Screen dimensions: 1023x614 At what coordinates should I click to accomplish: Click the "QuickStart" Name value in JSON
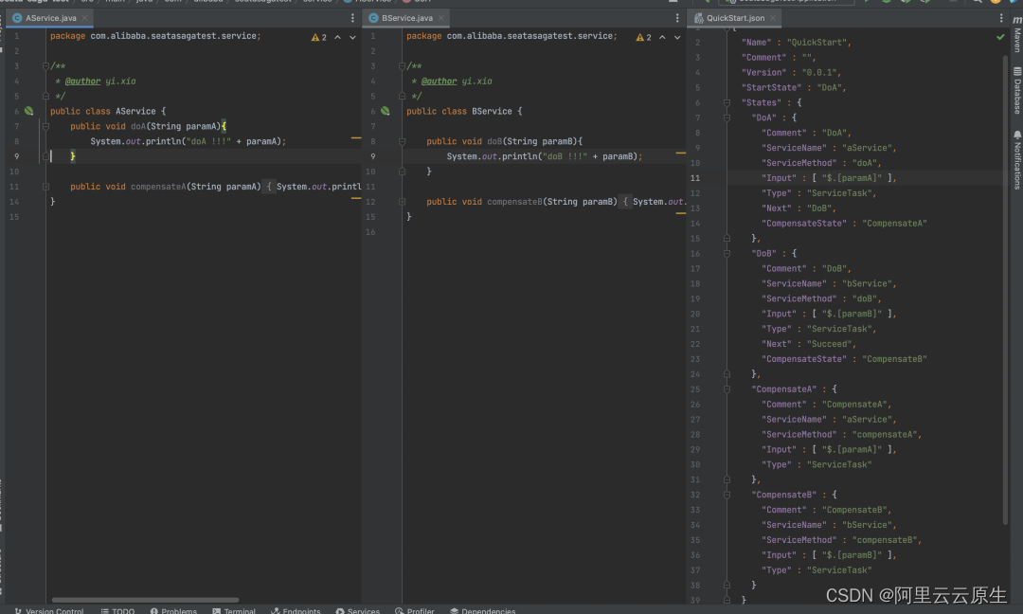pos(817,43)
